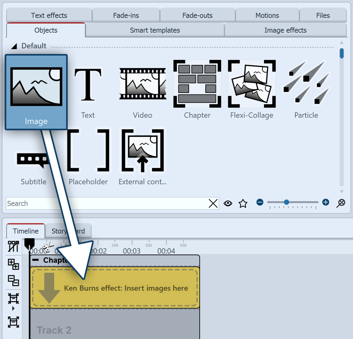Clear the search field with X button
Screen dimensions: 353x339
[x=213, y=204]
